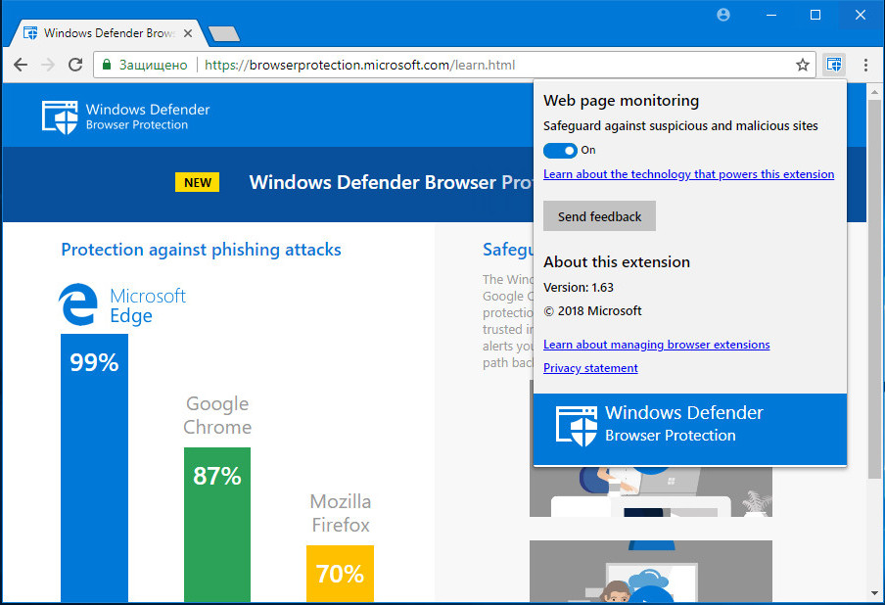The height and width of the screenshot is (605, 885).
Task: Open the Chrome three-dot menu
Action: tap(865, 65)
